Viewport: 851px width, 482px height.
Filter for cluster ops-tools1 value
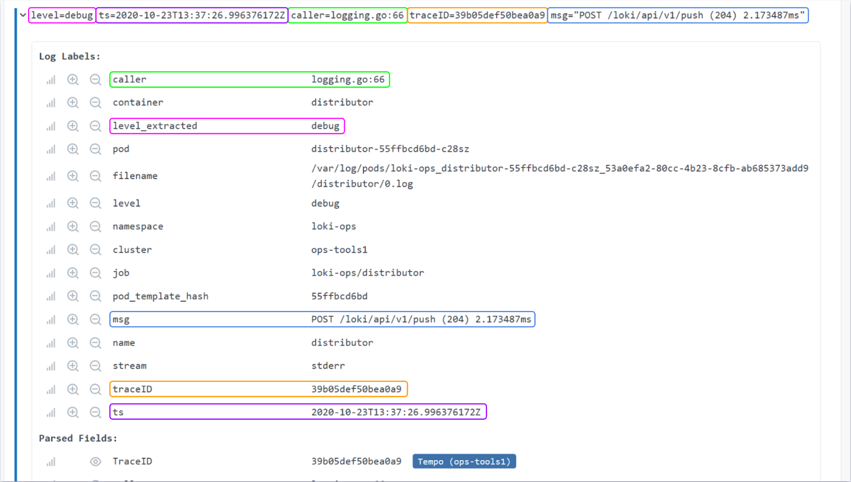[73, 250]
